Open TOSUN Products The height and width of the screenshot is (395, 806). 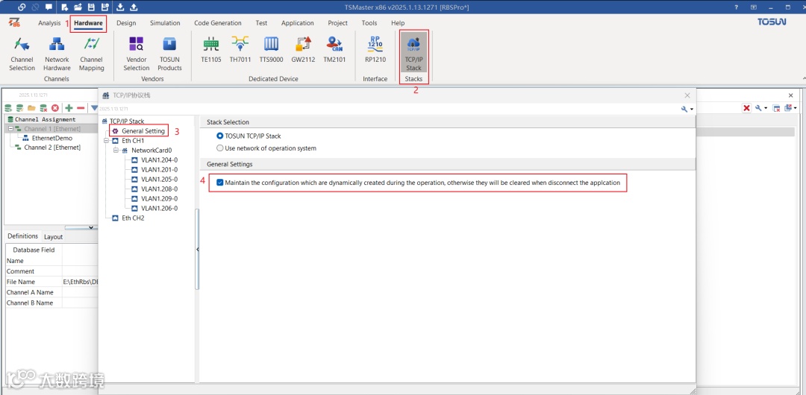[x=169, y=54]
